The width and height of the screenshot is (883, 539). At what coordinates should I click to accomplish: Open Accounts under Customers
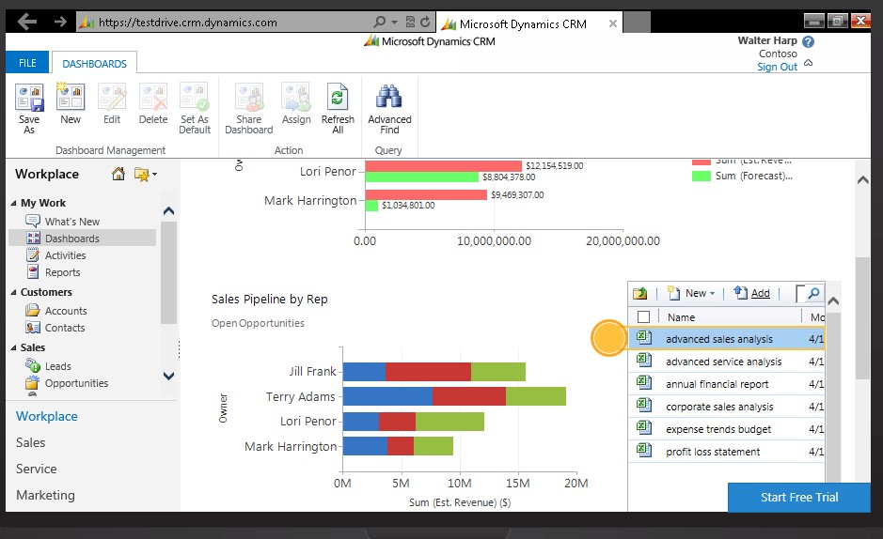click(x=66, y=311)
